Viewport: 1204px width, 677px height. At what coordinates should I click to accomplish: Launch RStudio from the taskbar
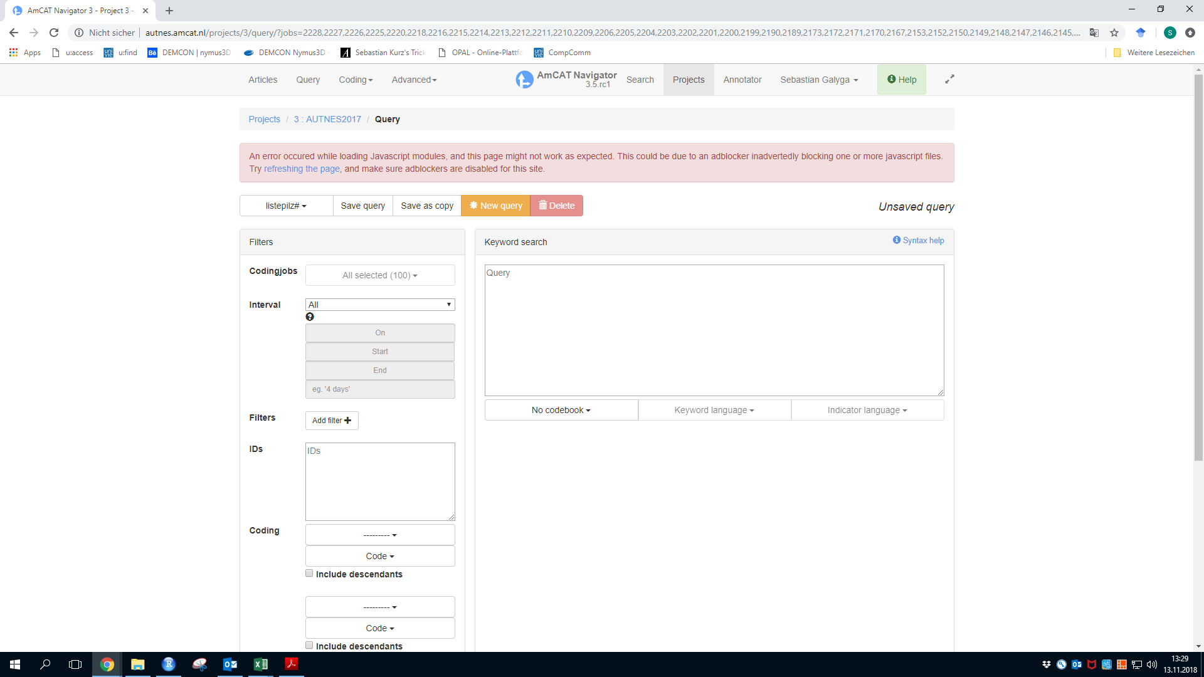pyautogui.click(x=168, y=664)
